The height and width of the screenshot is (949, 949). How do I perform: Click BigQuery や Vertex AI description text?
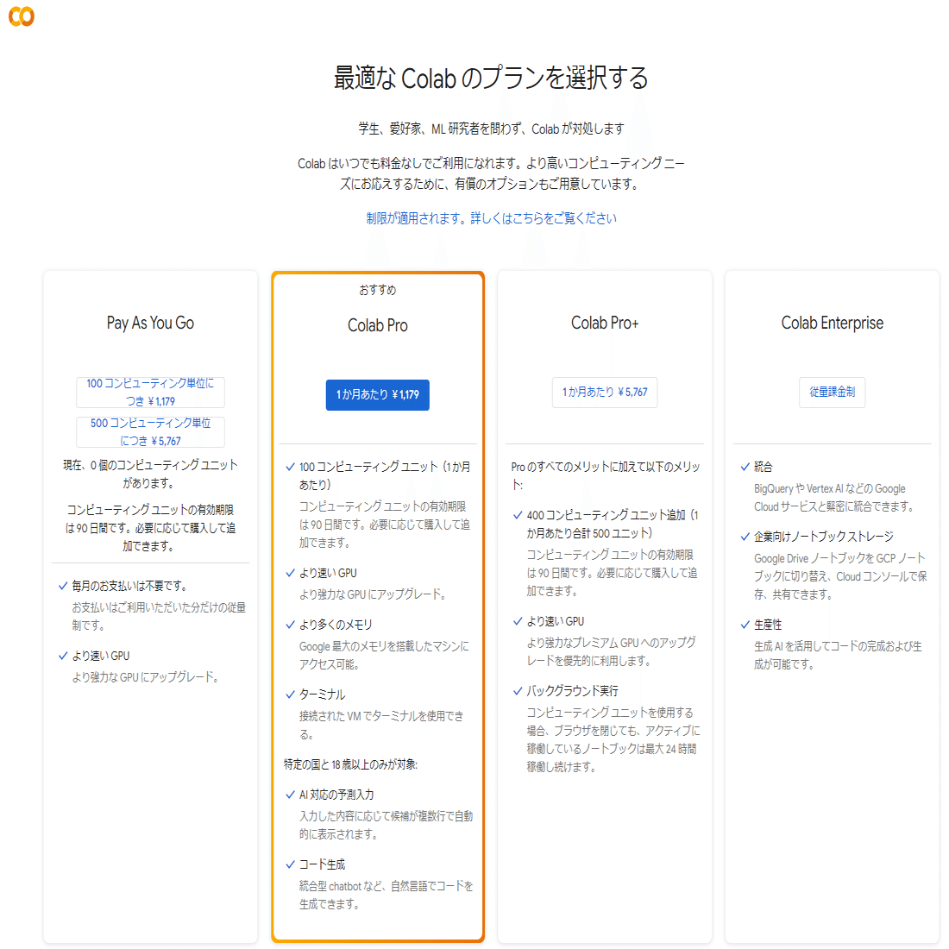pyautogui.click(x=834, y=498)
